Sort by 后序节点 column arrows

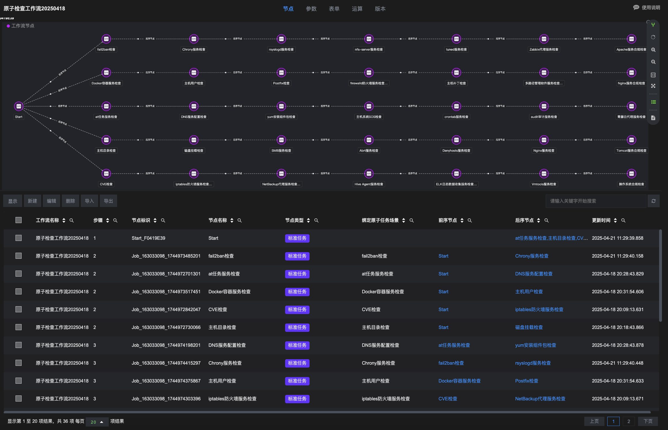click(539, 220)
